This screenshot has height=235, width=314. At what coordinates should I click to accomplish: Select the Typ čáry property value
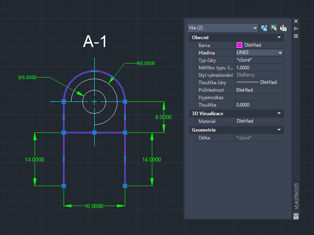(x=259, y=60)
